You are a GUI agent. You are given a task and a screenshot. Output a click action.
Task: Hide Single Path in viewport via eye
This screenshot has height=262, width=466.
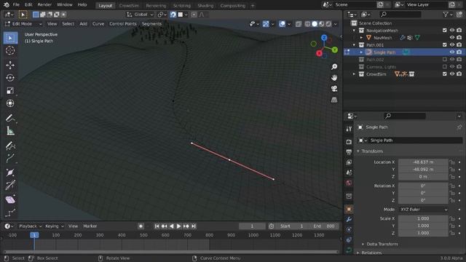click(451, 52)
